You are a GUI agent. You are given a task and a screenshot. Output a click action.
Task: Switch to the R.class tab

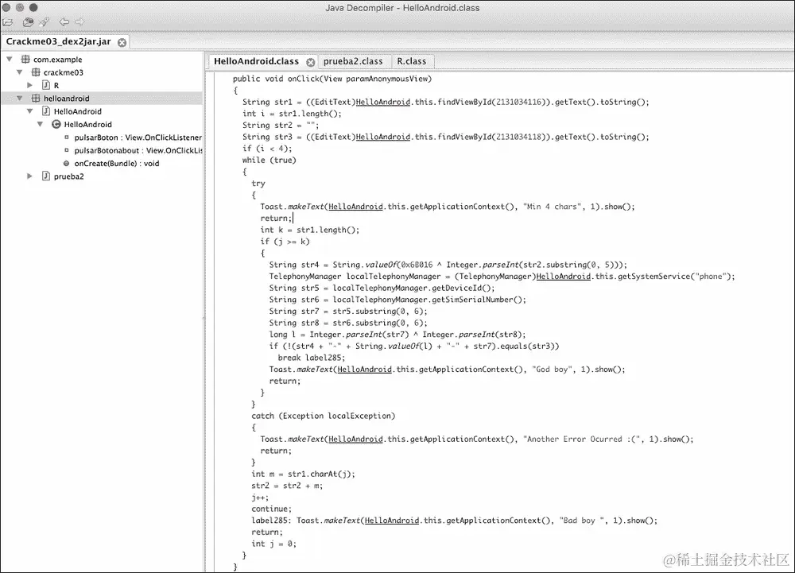click(x=411, y=61)
